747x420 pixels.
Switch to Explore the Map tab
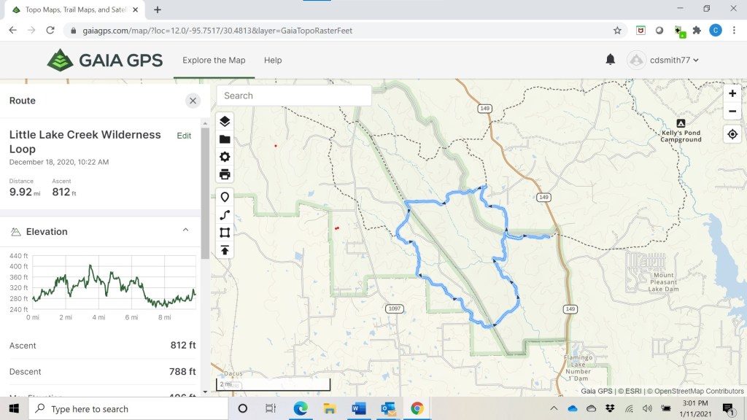click(214, 60)
